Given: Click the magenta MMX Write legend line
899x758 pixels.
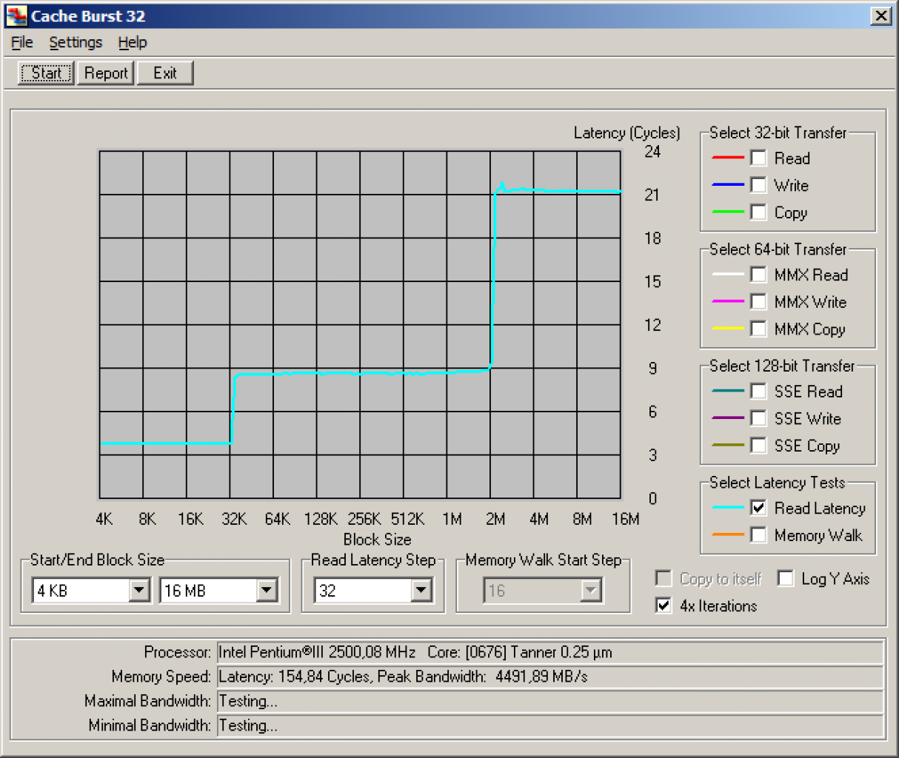Looking at the screenshot, I should click(x=728, y=302).
